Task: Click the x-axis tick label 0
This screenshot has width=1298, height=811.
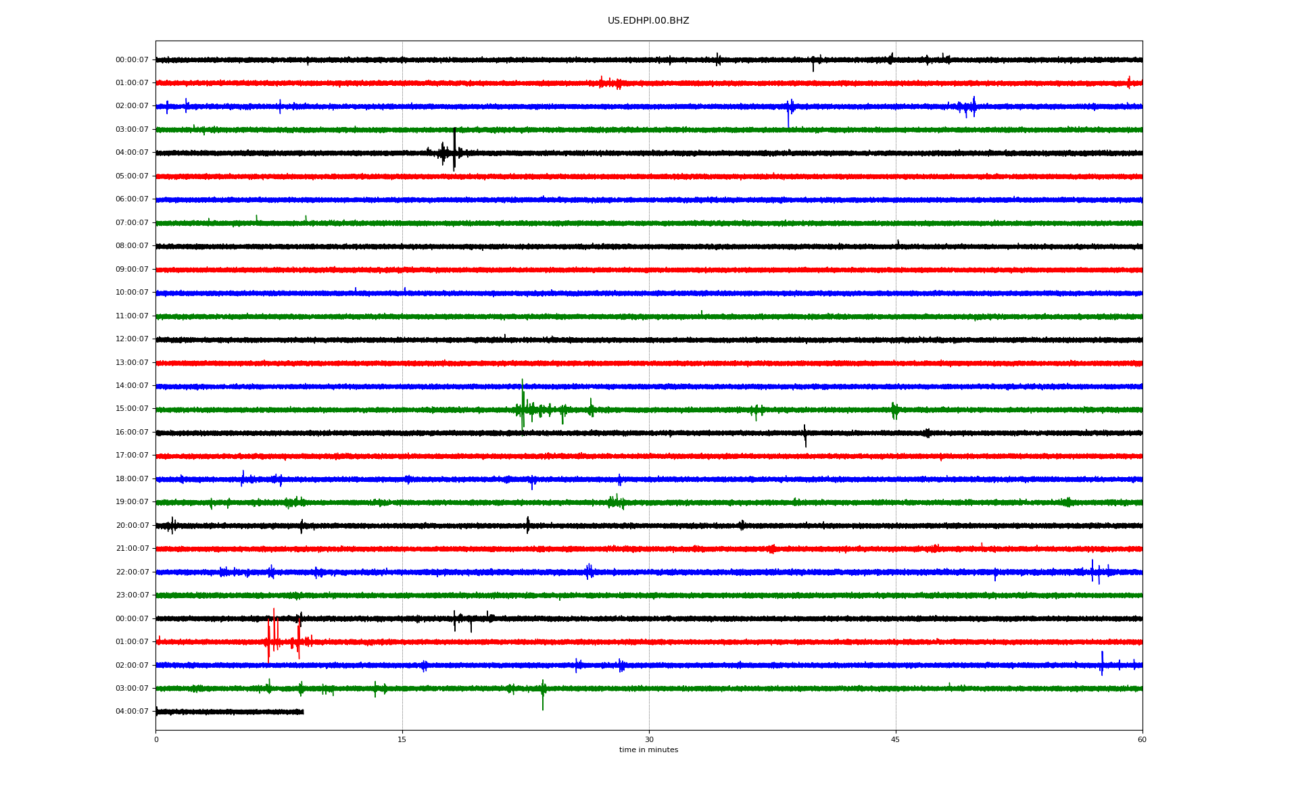Action: pyautogui.click(x=156, y=739)
